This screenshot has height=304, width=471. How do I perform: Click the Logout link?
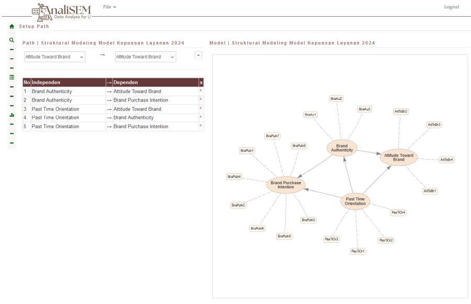pos(451,7)
